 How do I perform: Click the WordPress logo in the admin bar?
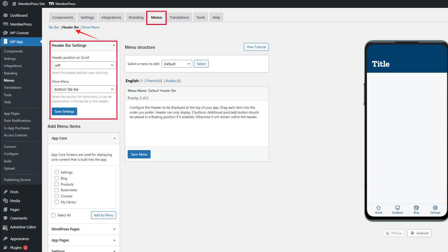[x=5, y=4]
